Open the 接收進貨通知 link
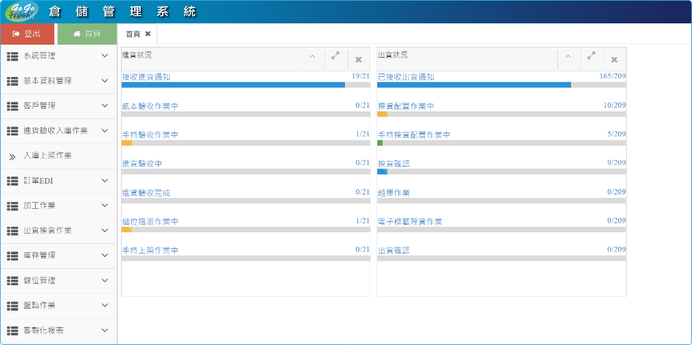 pos(146,77)
